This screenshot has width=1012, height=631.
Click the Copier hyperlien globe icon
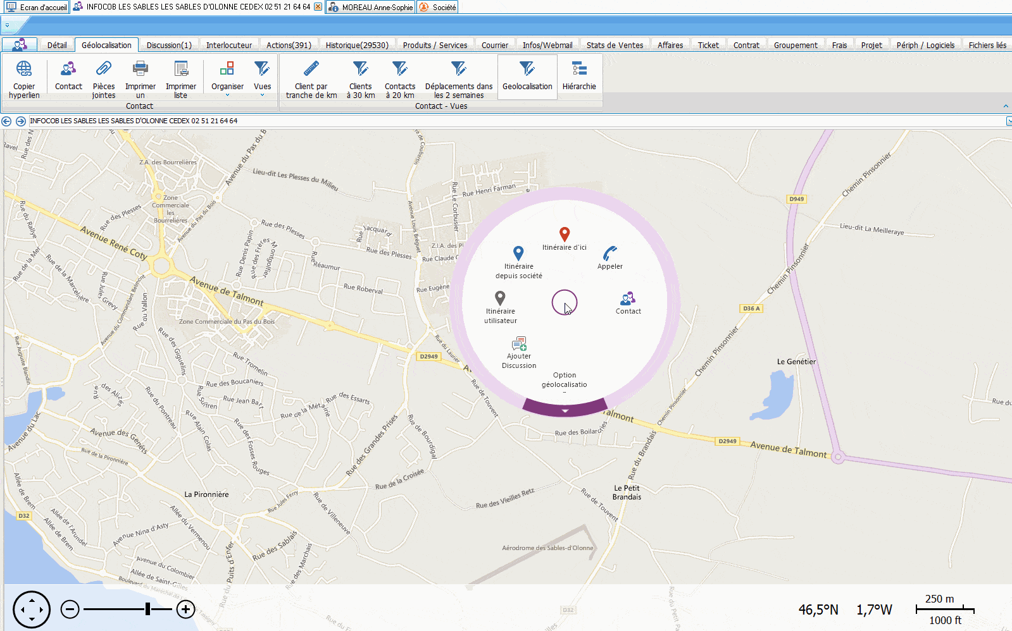click(x=24, y=68)
